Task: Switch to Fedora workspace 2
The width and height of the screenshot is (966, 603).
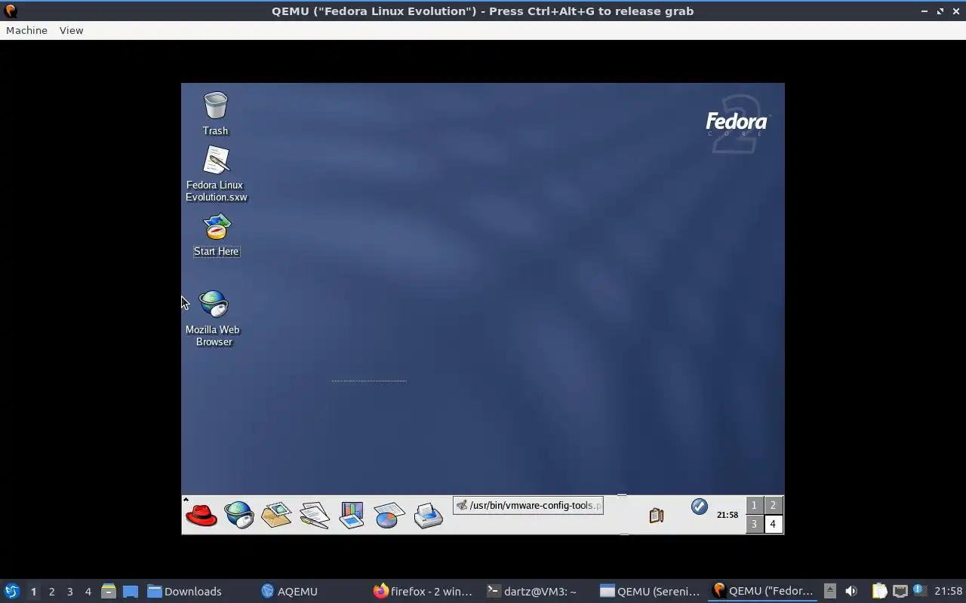Action: click(x=773, y=506)
